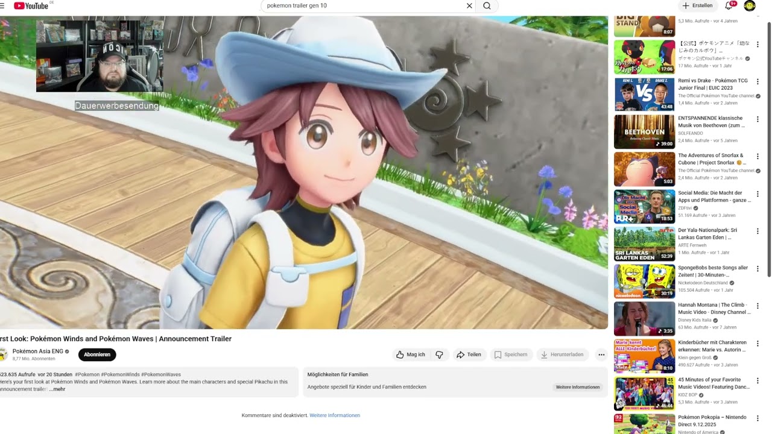Subscribe with the Abonnieren button
This screenshot has height=434, width=772.
click(97, 354)
